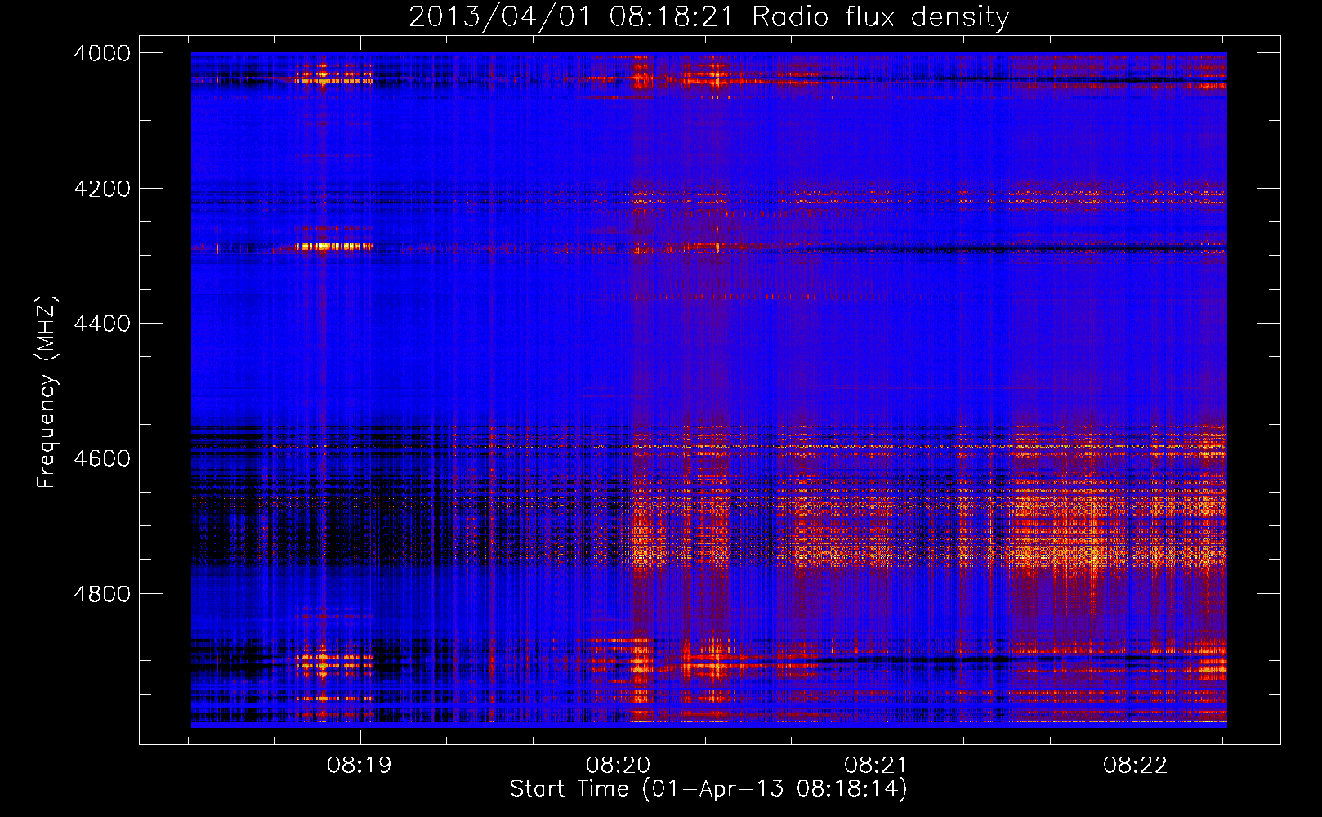The width and height of the screenshot is (1322, 817).
Task: Click the 'Frequency (MHZ)' axis label
Action: coord(47,392)
